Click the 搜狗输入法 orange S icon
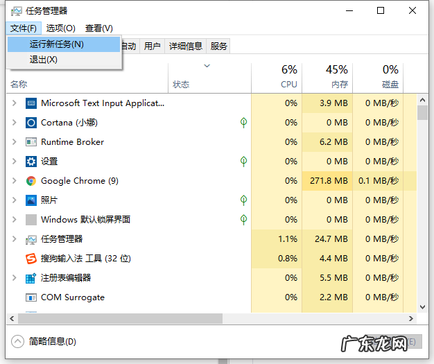This screenshot has height=364, width=434. click(x=31, y=259)
